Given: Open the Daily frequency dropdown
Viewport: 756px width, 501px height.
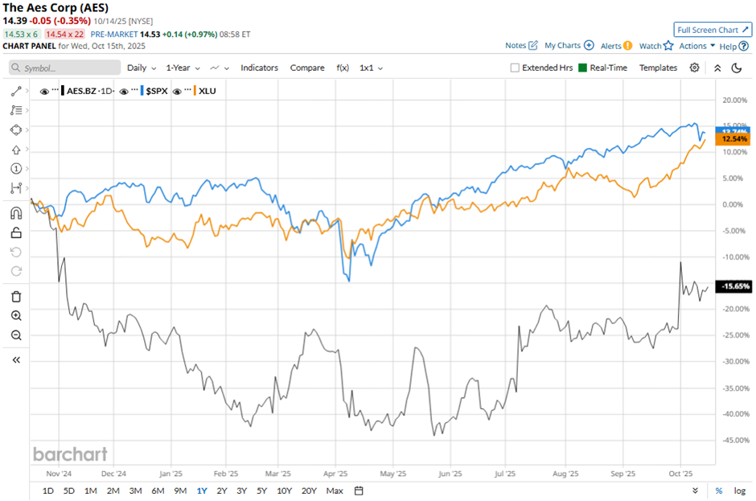Looking at the screenshot, I should click(x=142, y=68).
